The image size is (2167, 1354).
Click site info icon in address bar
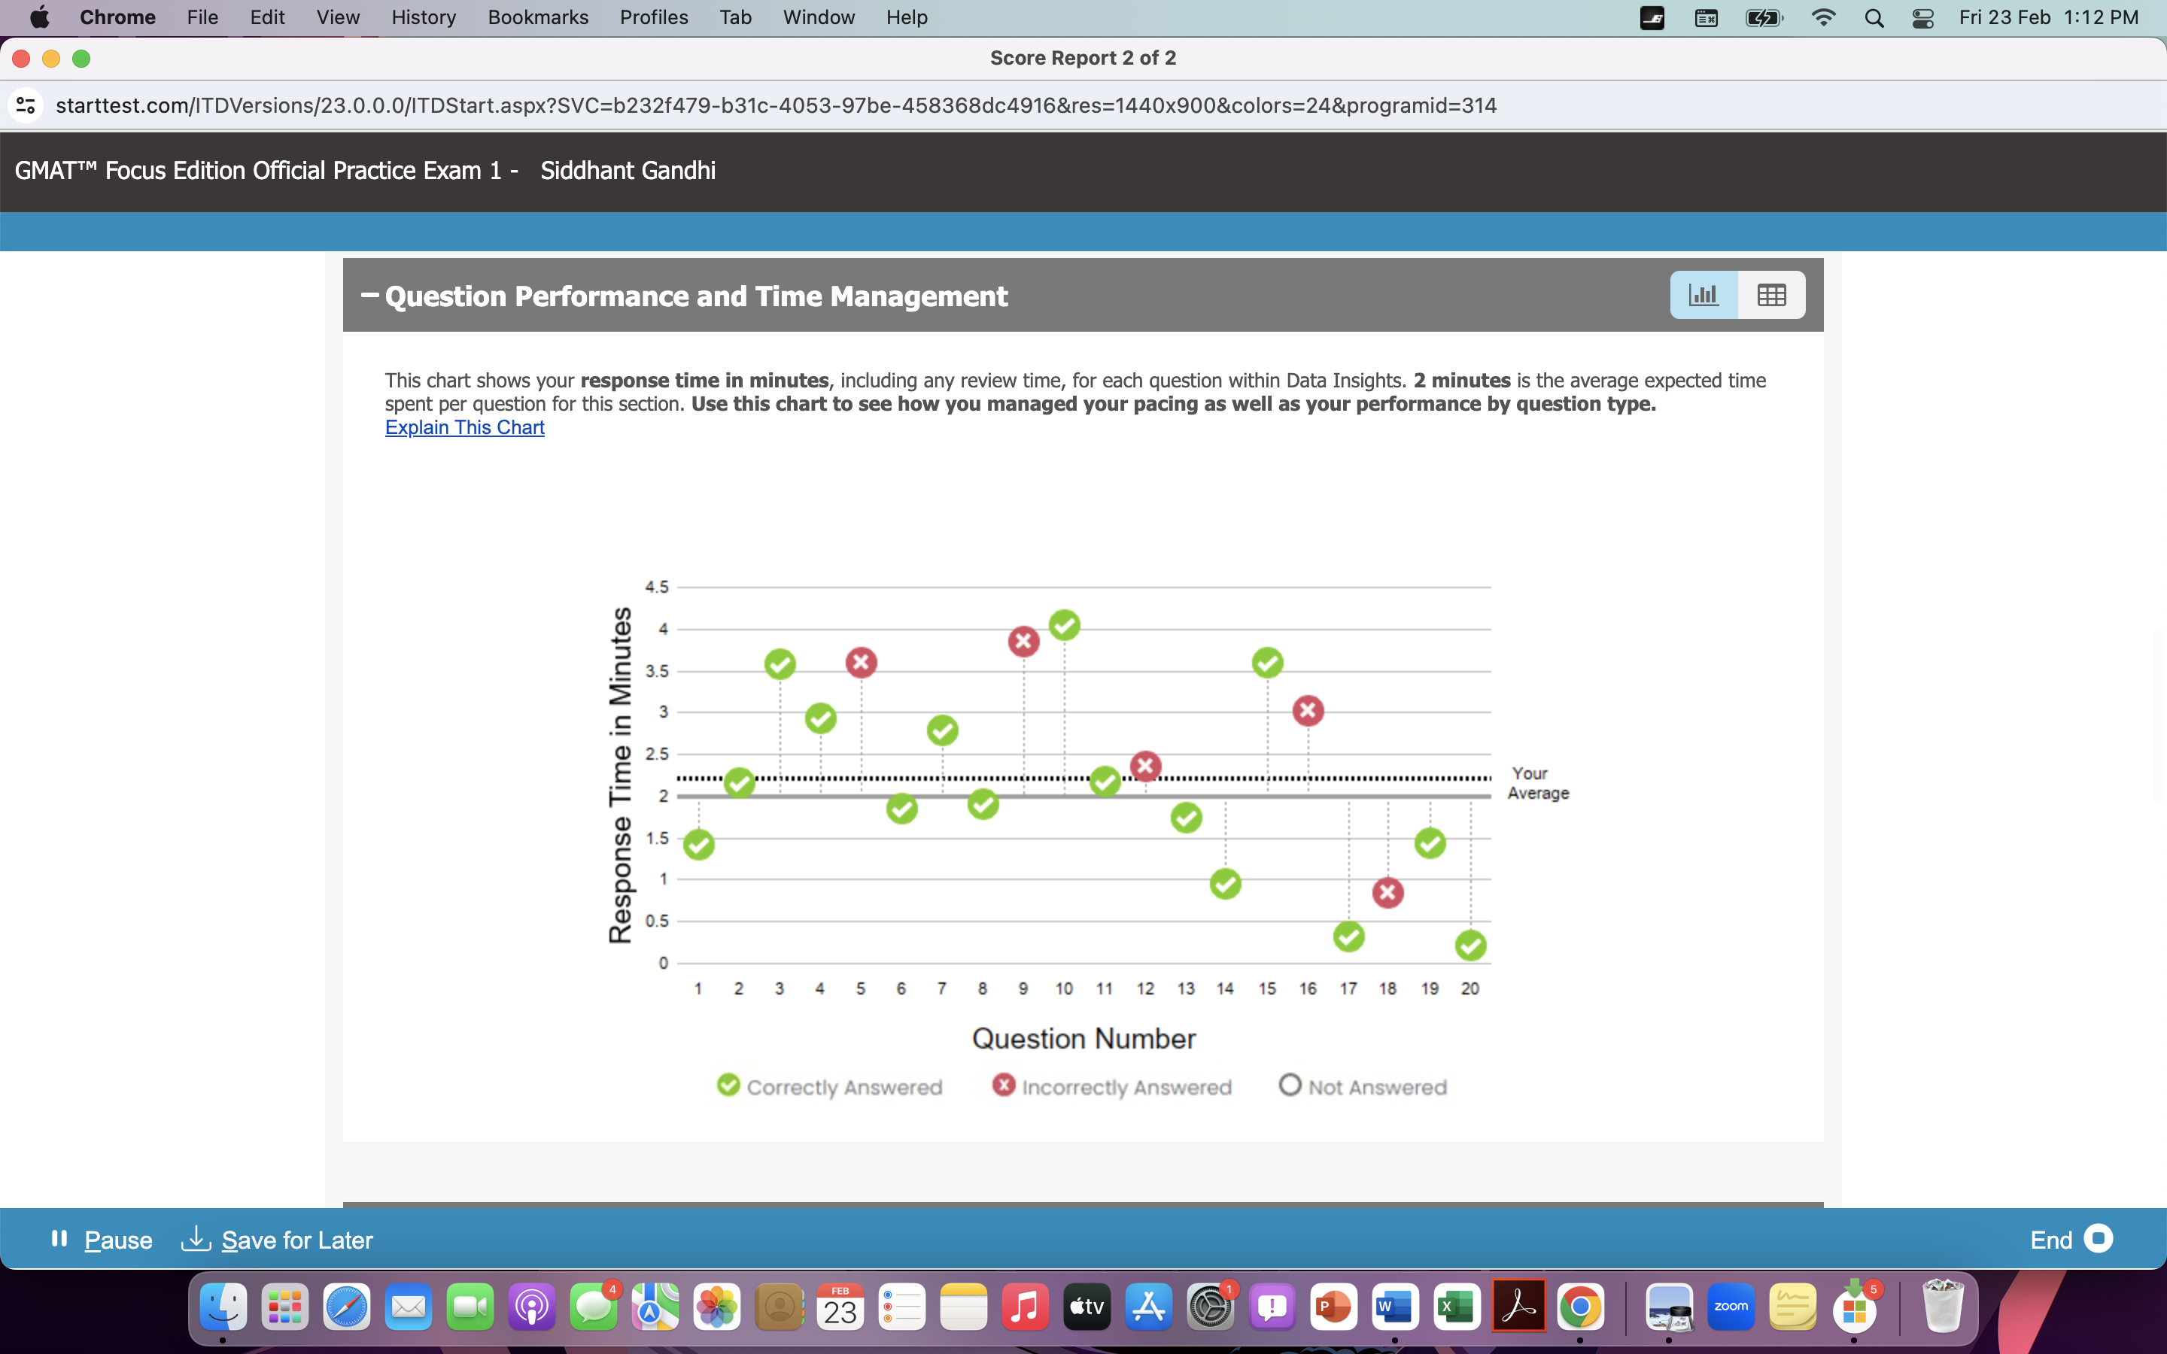pyautogui.click(x=26, y=105)
